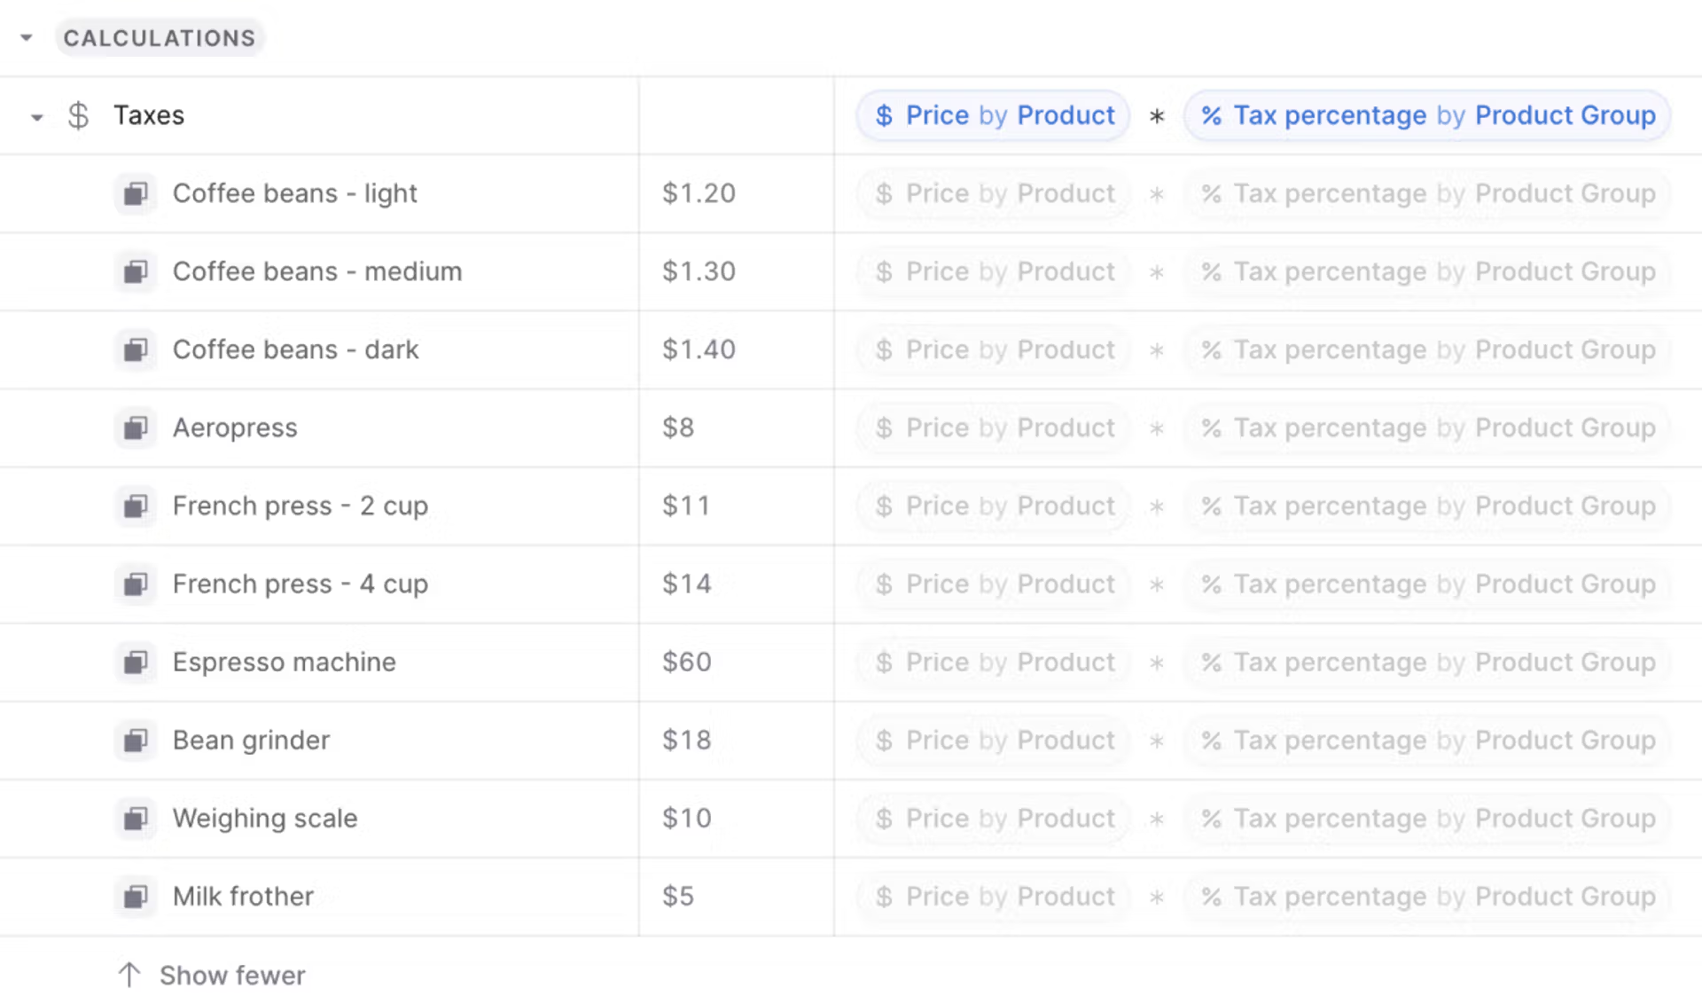1702x996 pixels.
Task: Click the Aeropress item icon
Action: 136,427
